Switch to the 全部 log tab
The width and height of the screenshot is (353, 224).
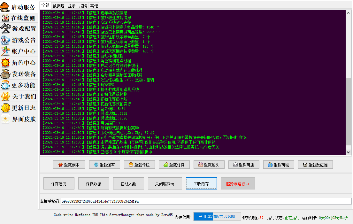tap(45, 5)
